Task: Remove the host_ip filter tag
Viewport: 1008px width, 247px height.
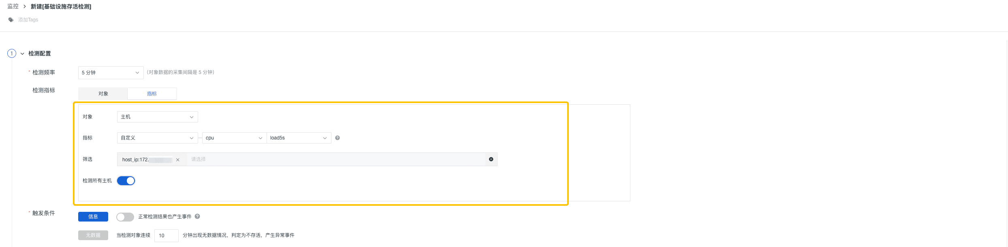Action: coord(177,160)
